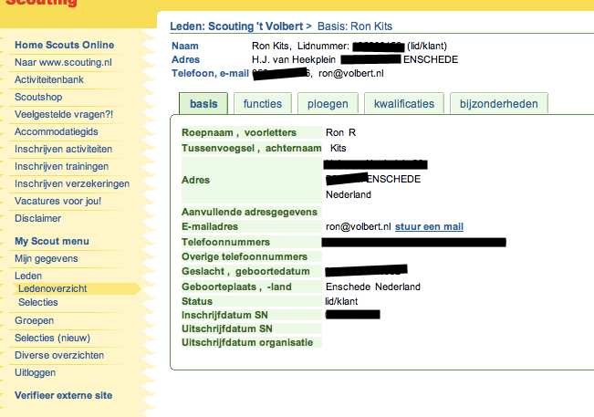Screen dimensions: 594x417
Task: Click the value 'Enschede Nederland'
Action: [373, 287]
